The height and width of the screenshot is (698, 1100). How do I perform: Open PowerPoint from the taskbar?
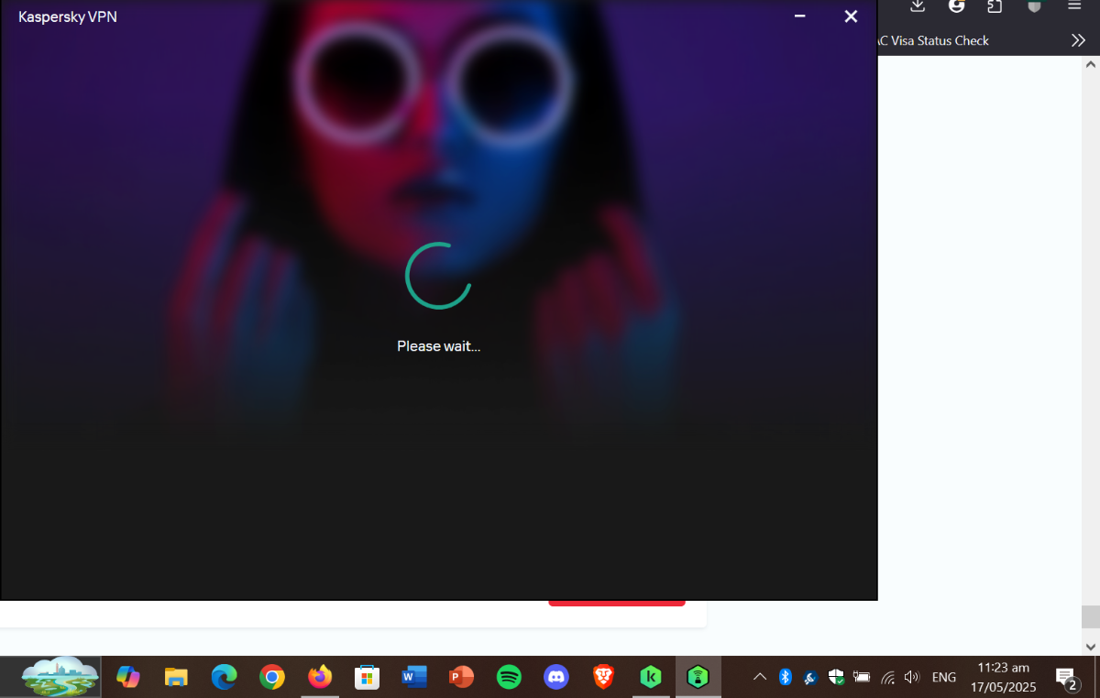point(462,677)
